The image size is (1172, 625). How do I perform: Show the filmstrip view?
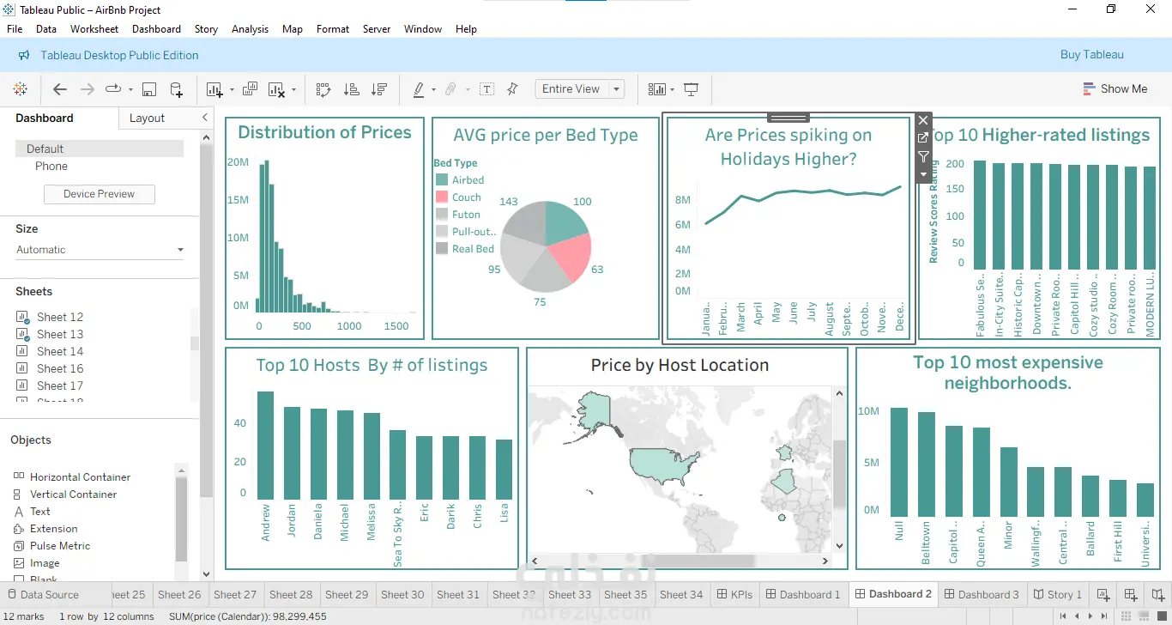(x=1143, y=616)
